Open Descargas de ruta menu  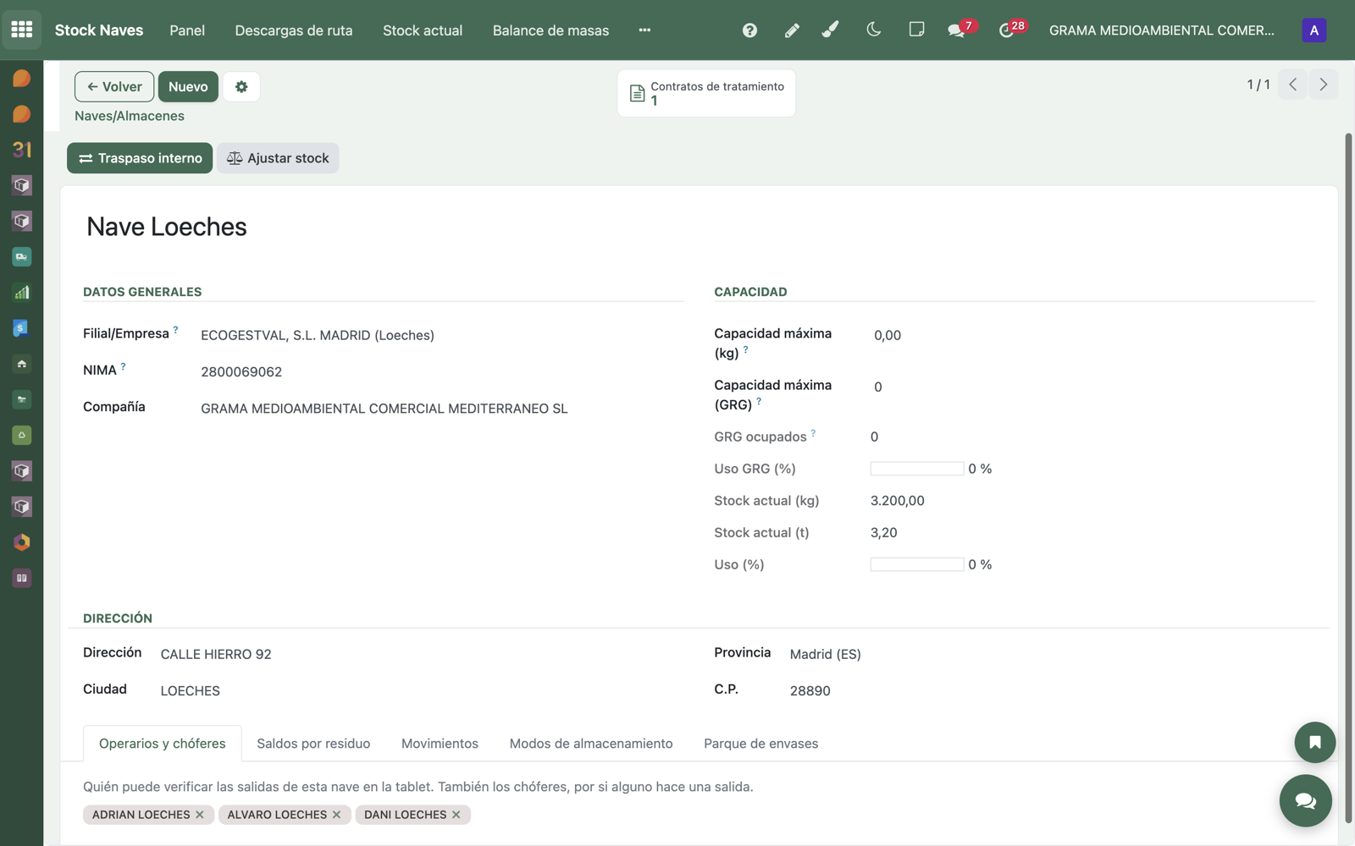click(x=294, y=30)
